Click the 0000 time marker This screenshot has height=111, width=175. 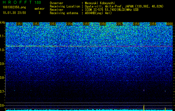(169, 24)
